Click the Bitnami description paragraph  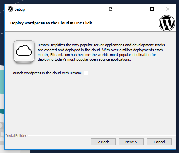(x=101, y=52)
